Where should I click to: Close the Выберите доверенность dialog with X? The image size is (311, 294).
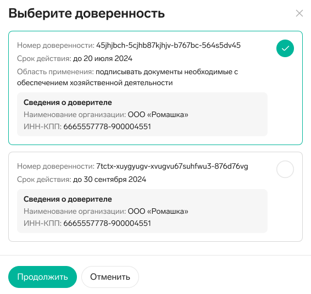[x=299, y=14]
